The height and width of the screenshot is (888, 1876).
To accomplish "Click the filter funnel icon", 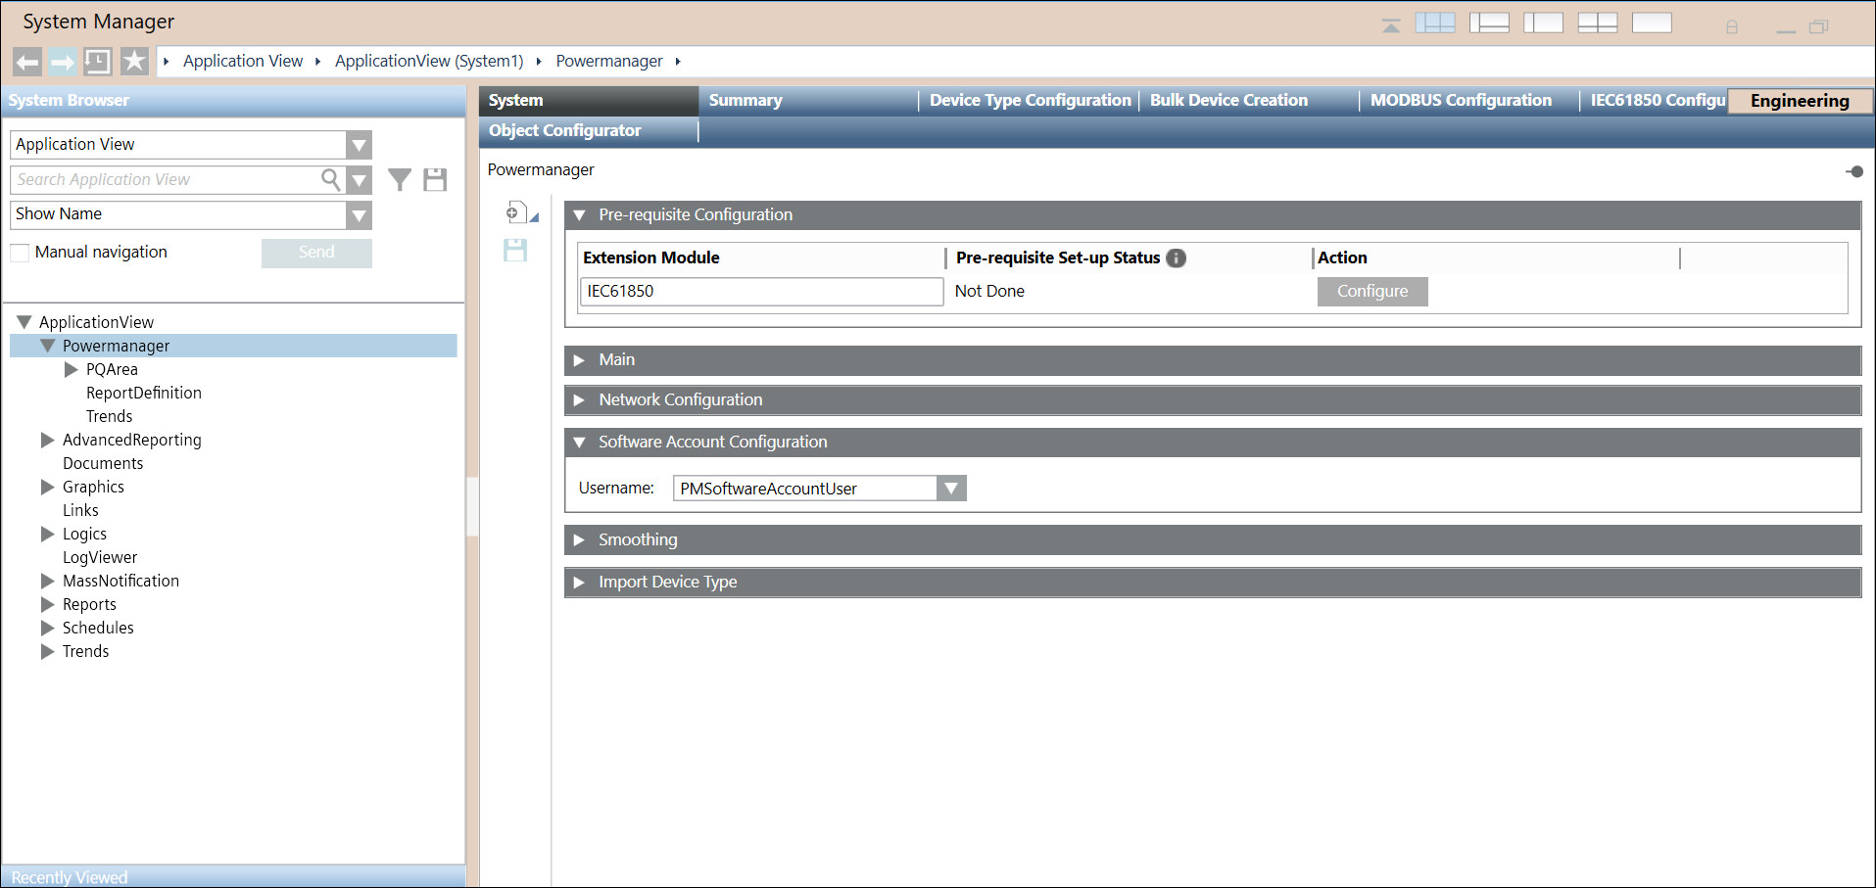I will point(400,180).
